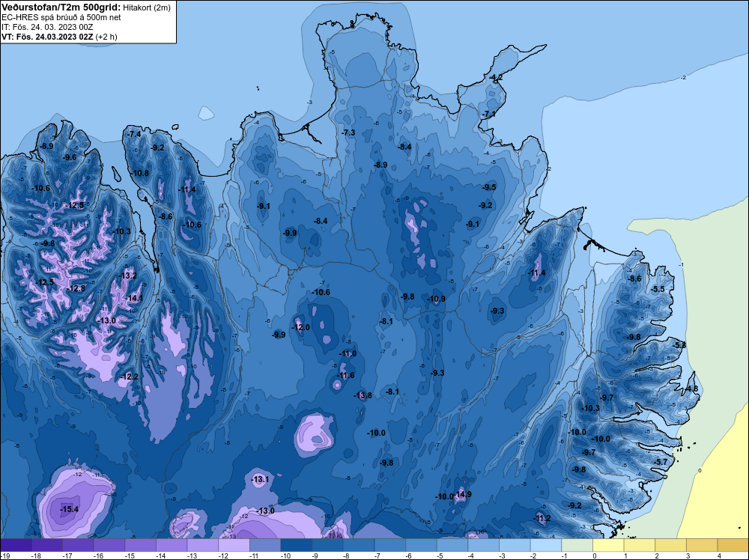Pick the legend swatch labeled -6

click(421, 545)
